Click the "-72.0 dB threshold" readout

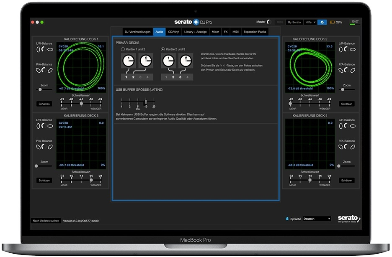pos(300,89)
